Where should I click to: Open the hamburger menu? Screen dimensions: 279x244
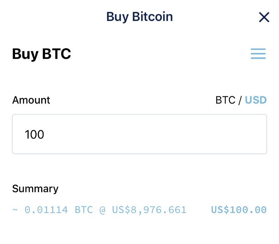click(258, 54)
